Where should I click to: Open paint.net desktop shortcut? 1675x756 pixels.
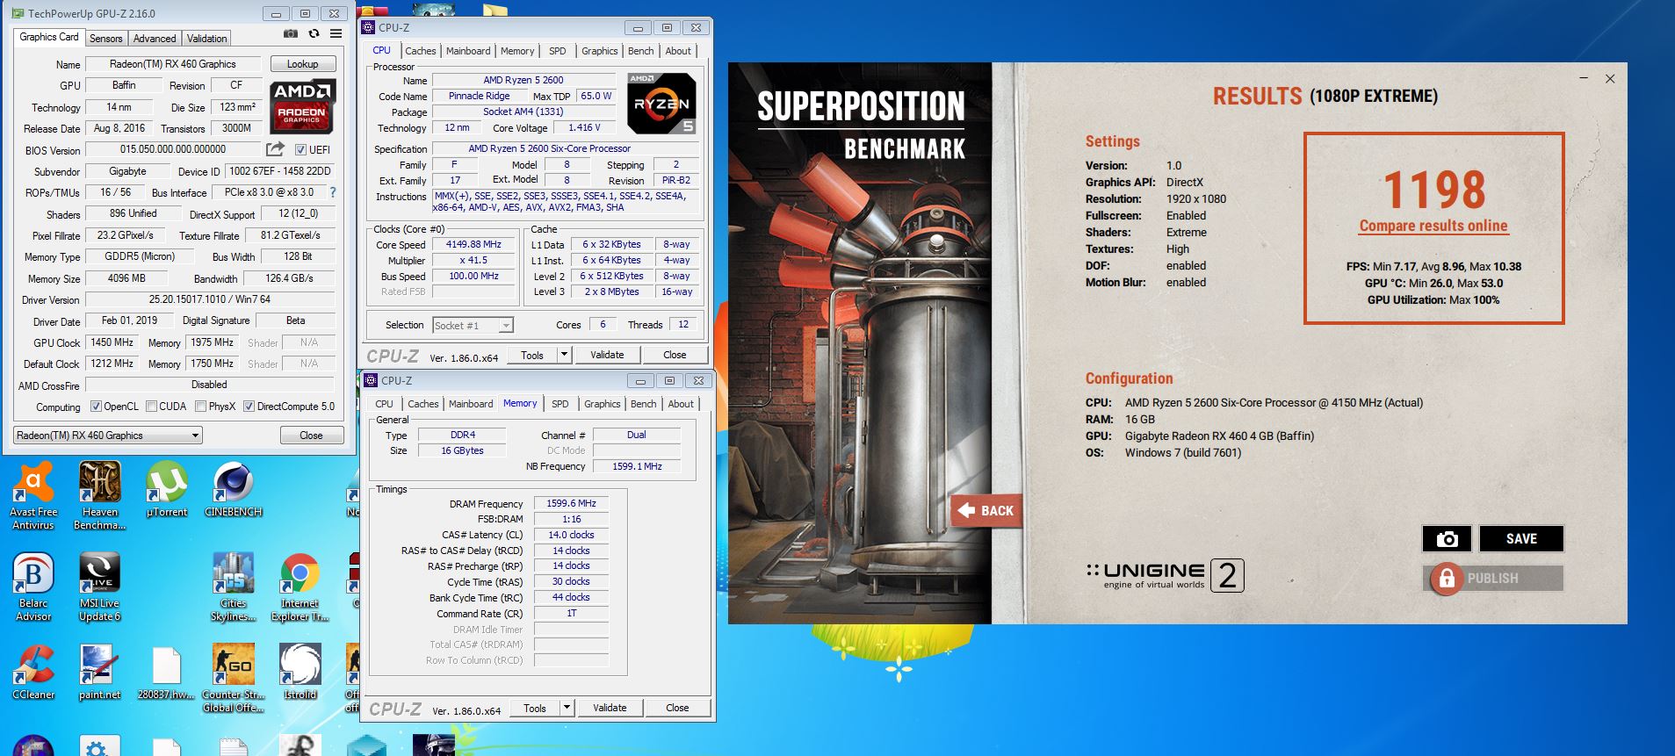click(x=100, y=672)
